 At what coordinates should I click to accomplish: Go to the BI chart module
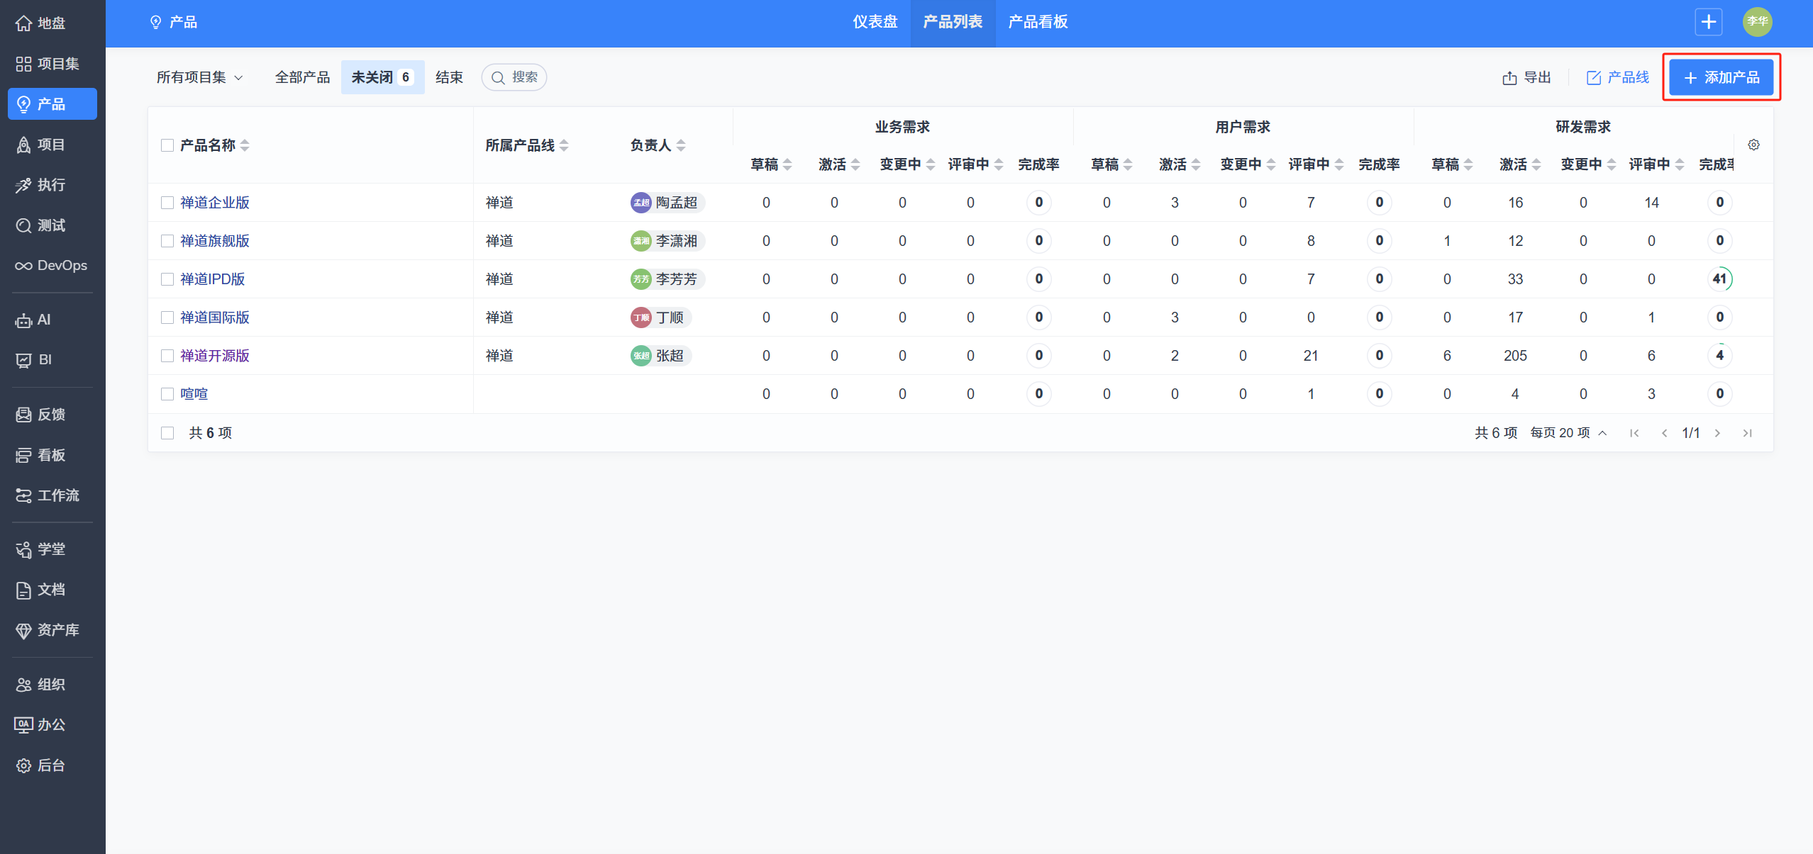click(34, 360)
